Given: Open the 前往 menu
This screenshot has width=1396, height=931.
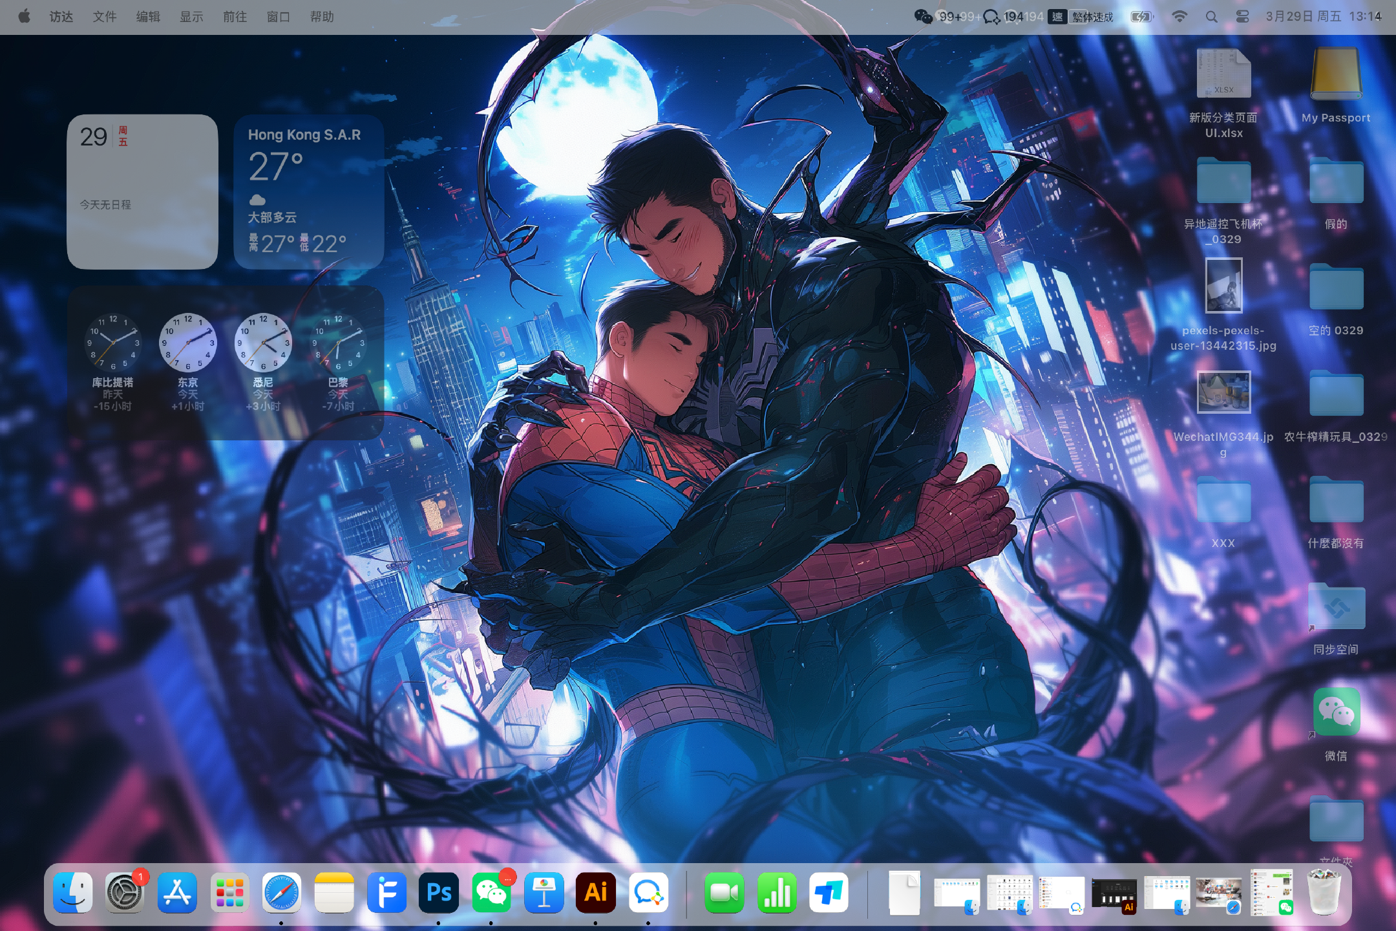Looking at the screenshot, I should pyautogui.click(x=235, y=17).
